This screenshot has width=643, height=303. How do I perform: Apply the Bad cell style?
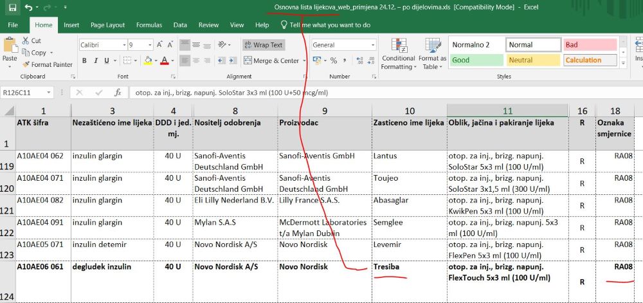[590, 44]
